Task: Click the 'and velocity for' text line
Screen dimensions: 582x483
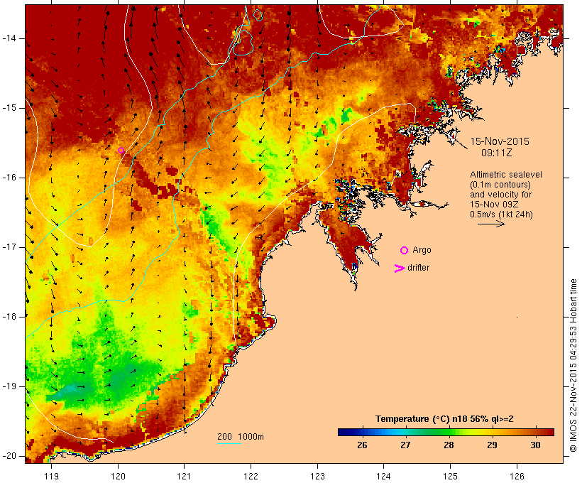Action: pyautogui.click(x=500, y=195)
